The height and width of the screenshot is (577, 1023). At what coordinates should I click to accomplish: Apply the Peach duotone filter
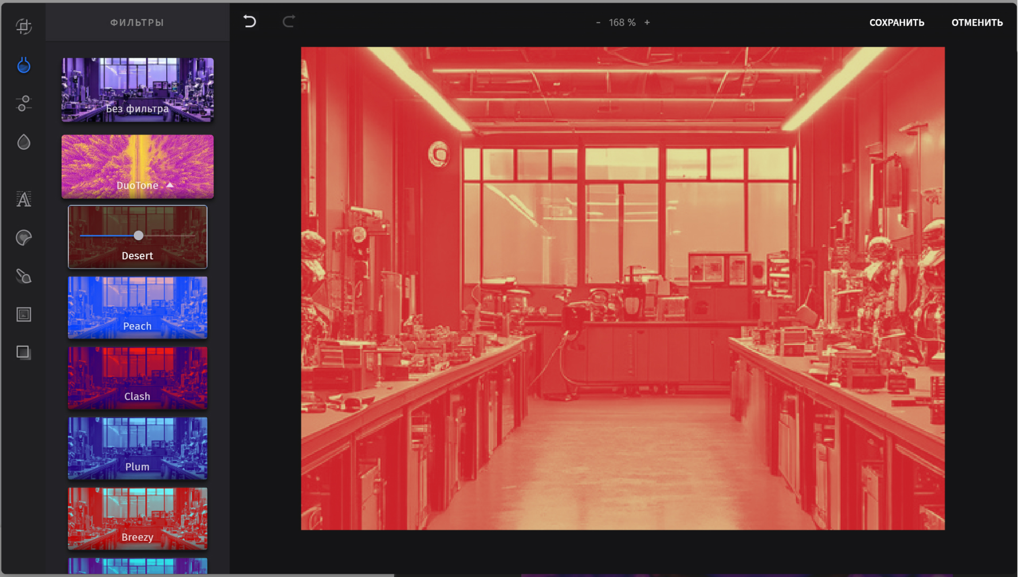tap(138, 308)
